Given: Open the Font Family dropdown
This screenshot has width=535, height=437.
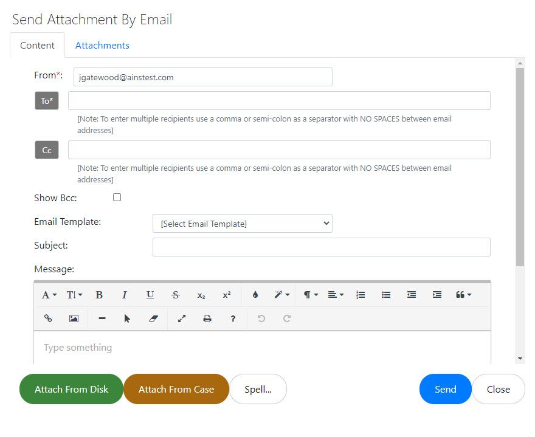Looking at the screenshot, I should 49,295.
